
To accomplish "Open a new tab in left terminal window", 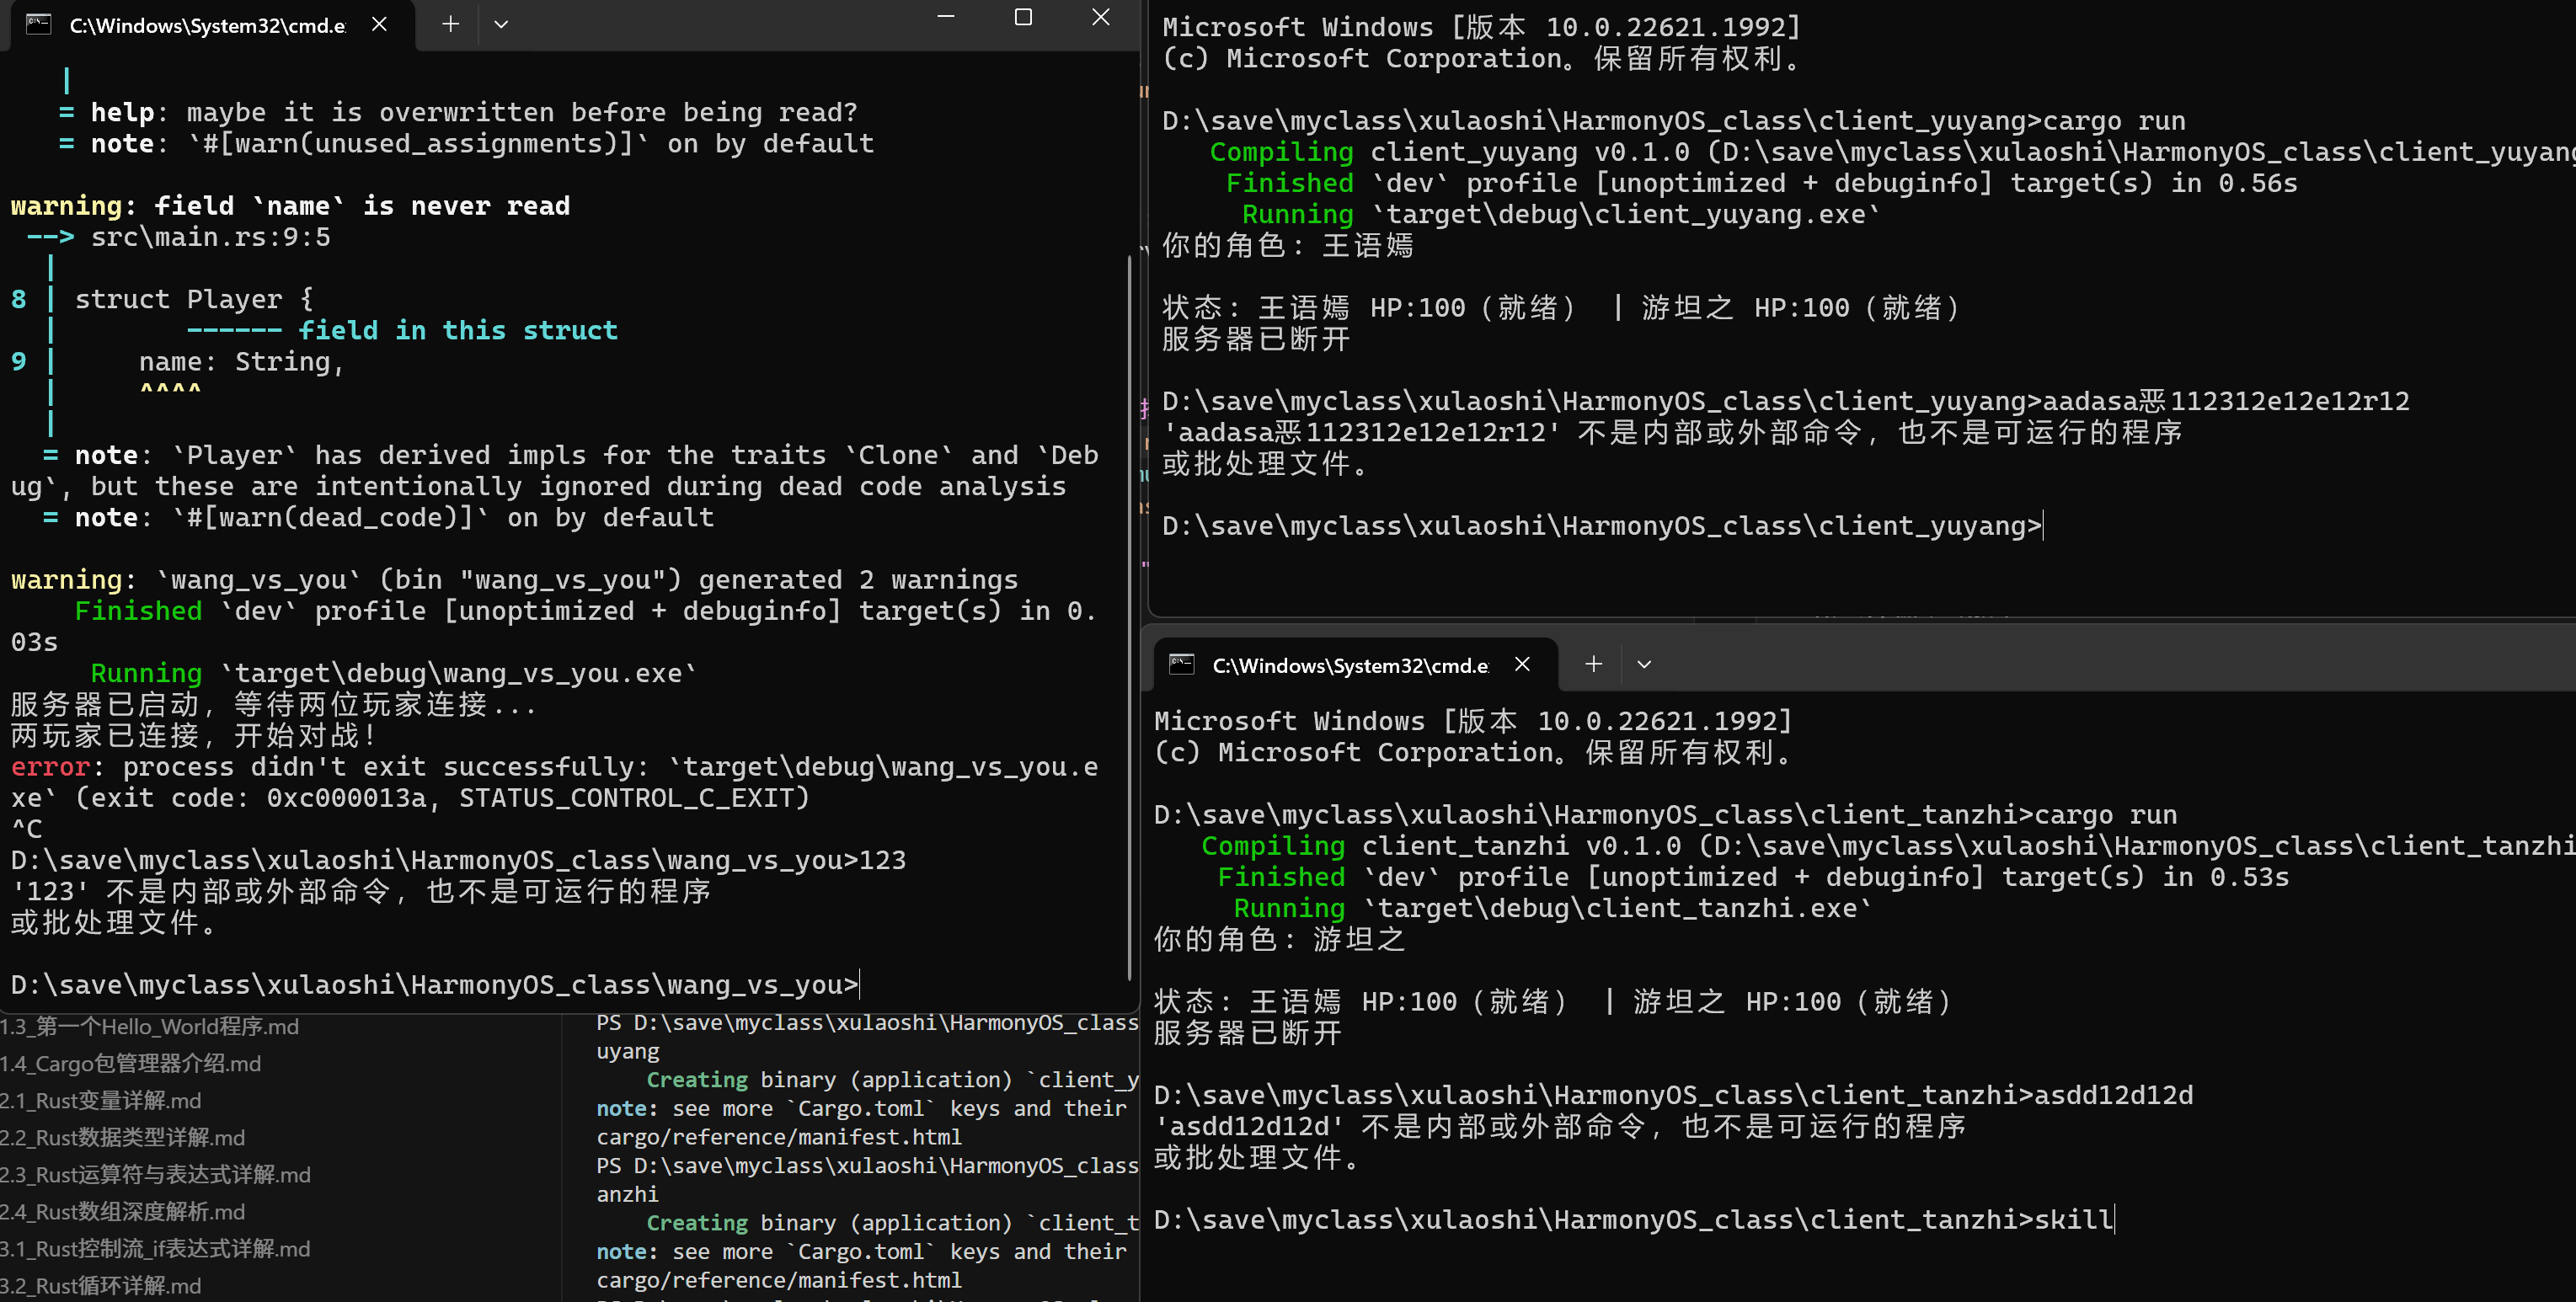I will point(450,24).
